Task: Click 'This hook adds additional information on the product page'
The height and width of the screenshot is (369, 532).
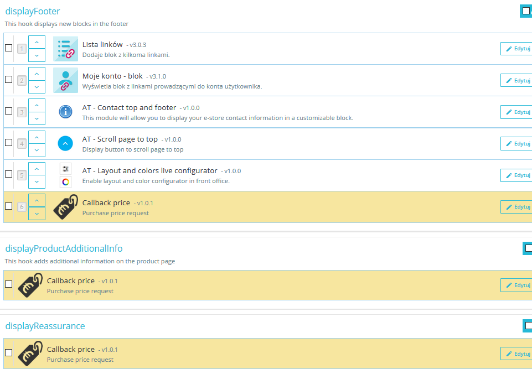Action: [x=90, y=261]
